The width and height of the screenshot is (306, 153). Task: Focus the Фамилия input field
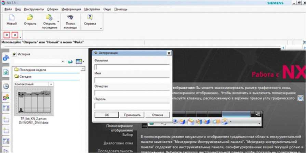click(132, 67)
